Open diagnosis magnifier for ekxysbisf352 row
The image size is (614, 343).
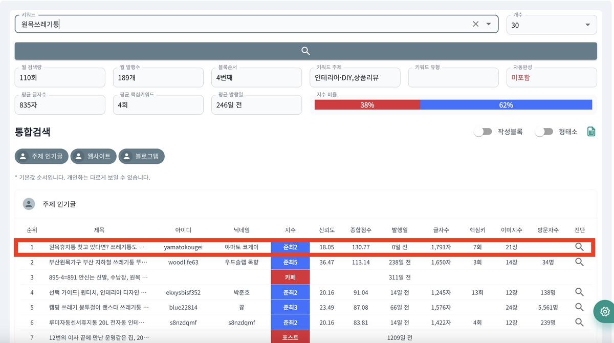(579, 292)
